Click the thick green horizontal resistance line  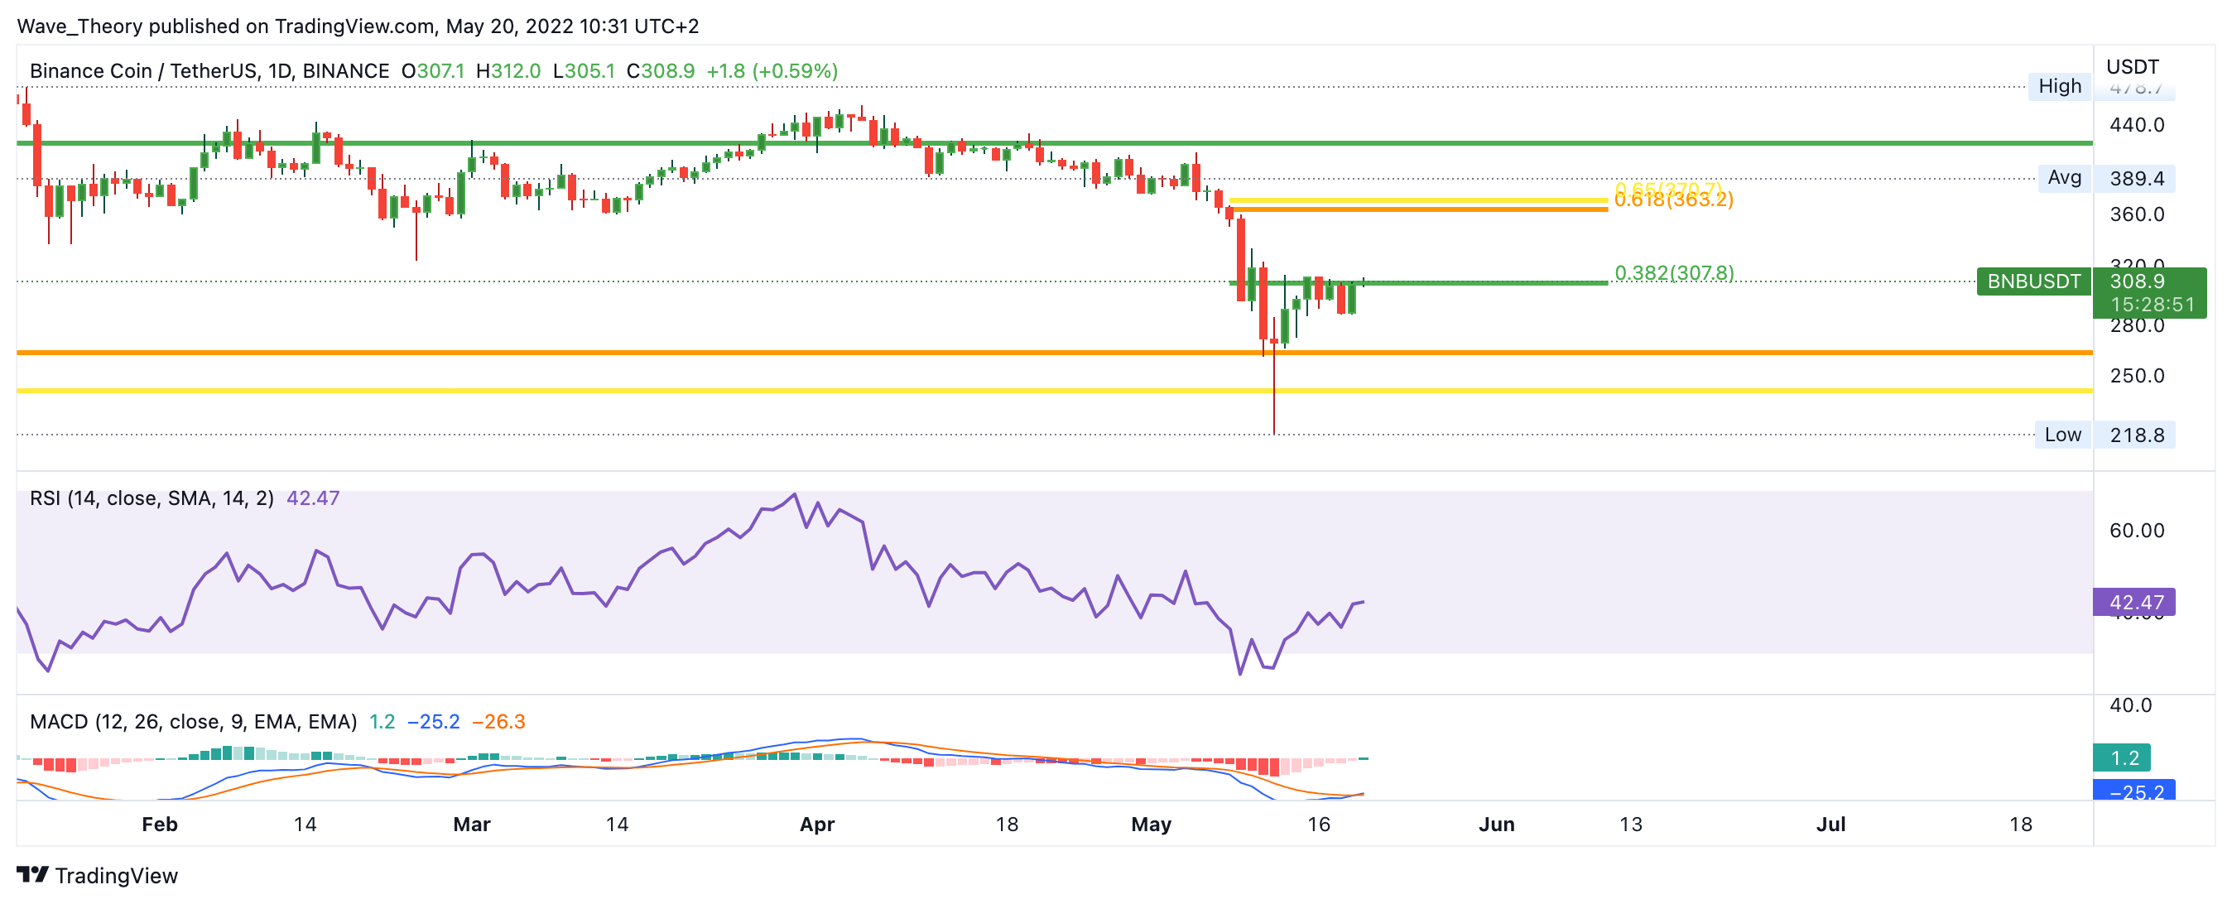click(x=607, y=143)
